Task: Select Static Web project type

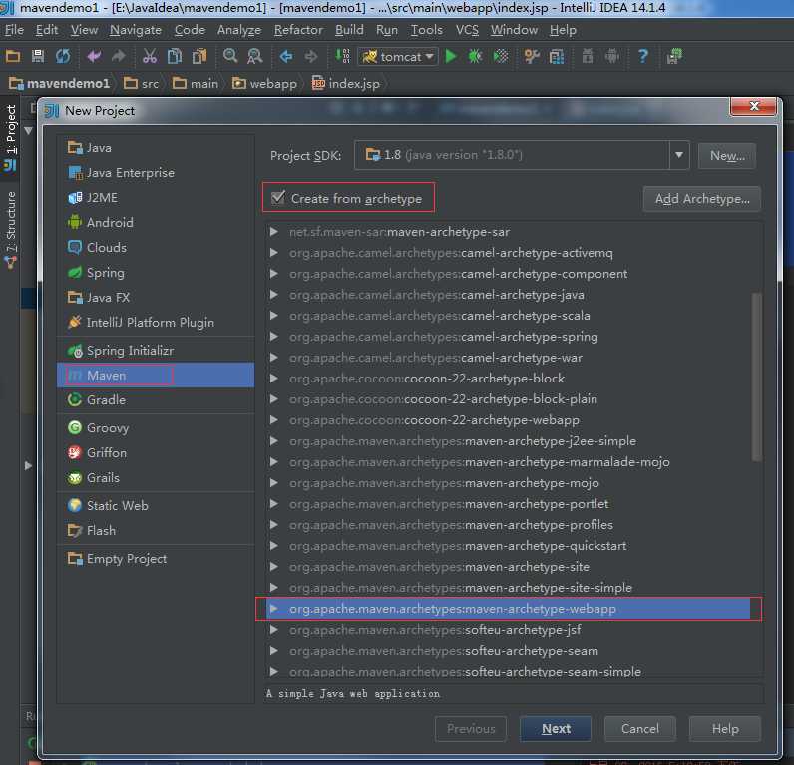Action: [156, 505]
